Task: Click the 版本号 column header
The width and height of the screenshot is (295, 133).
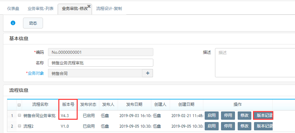Action: tap(68, 104)
